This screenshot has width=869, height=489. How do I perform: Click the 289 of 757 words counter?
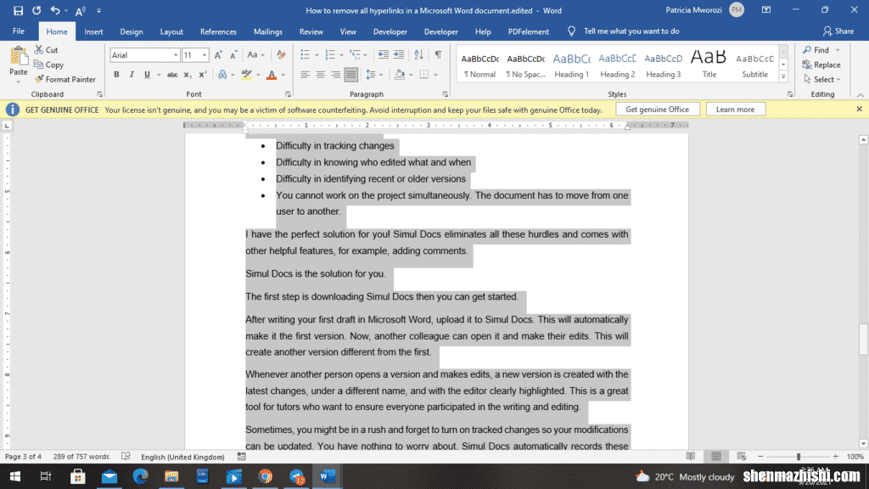[x=81, y=456]
